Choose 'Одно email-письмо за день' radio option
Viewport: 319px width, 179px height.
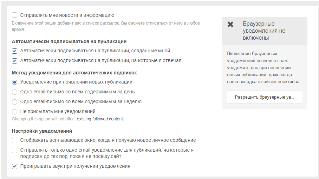pyautogui.click(x=14, y=92)
